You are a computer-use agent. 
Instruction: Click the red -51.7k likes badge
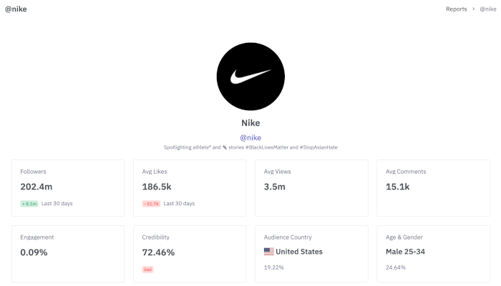[151, 204]
